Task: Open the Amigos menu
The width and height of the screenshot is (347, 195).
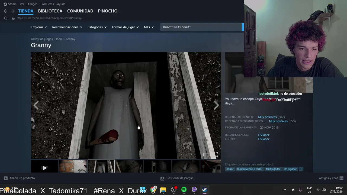Action: coord(32,4)
